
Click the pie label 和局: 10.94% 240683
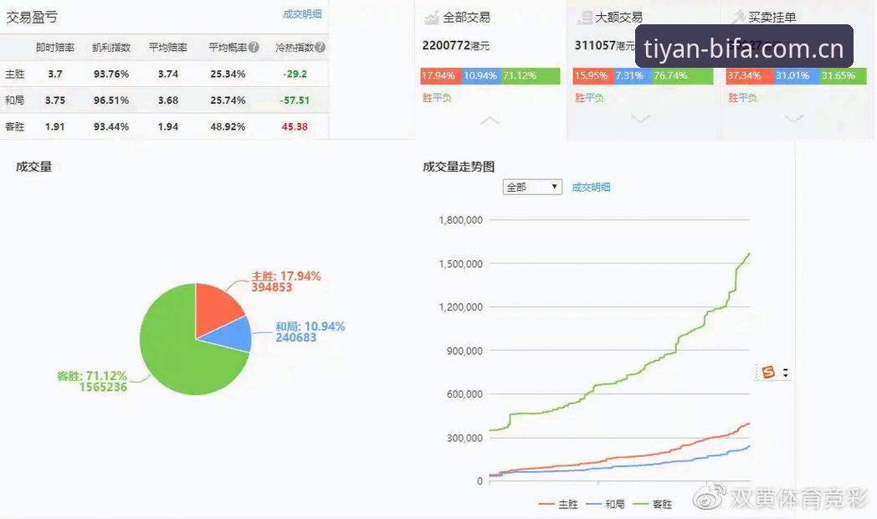pos(310,331)
